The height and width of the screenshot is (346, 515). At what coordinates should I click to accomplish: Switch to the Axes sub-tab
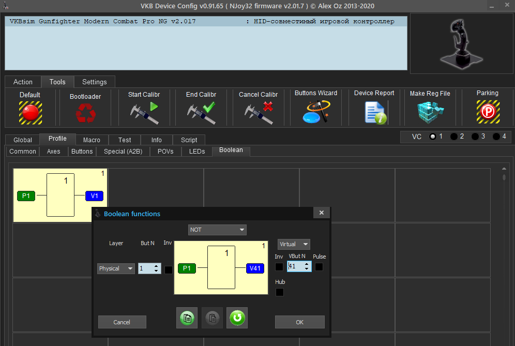54,152
